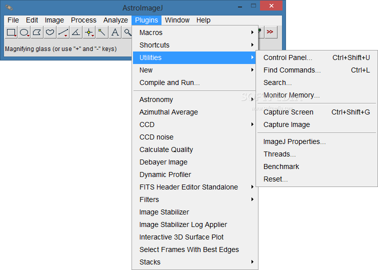
Task: Choose Calculate Quality
Action: click(x=195, y=149)
